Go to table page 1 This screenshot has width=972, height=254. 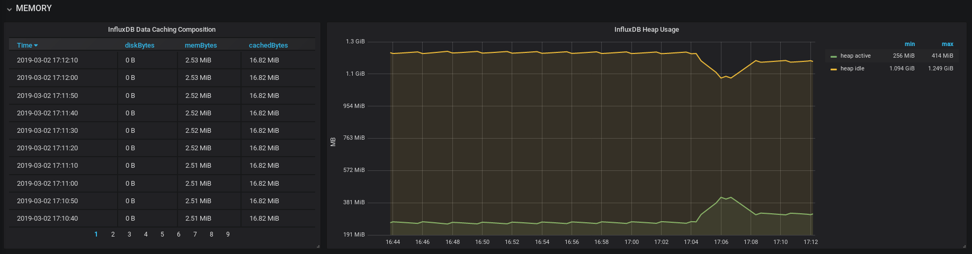click(x=96, y=234)
